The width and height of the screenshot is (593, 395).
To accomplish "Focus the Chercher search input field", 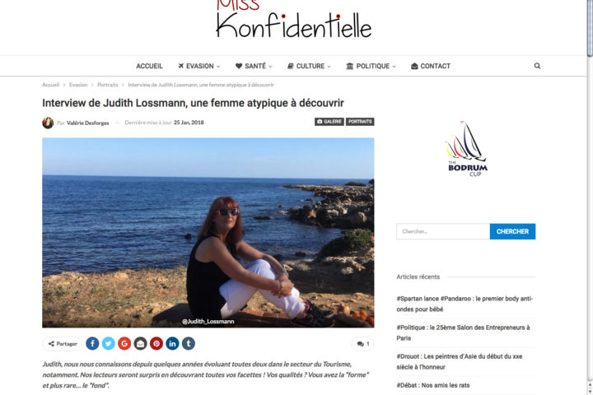I will tap(443, 231).
